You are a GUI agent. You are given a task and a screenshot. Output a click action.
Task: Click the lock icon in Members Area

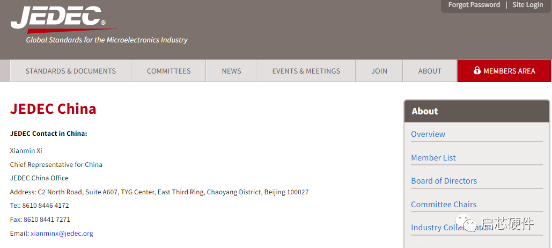pyautogui.click(x=477, y=71)
